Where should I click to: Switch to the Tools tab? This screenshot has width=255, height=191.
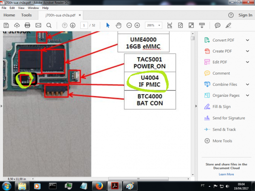[26, 15]
